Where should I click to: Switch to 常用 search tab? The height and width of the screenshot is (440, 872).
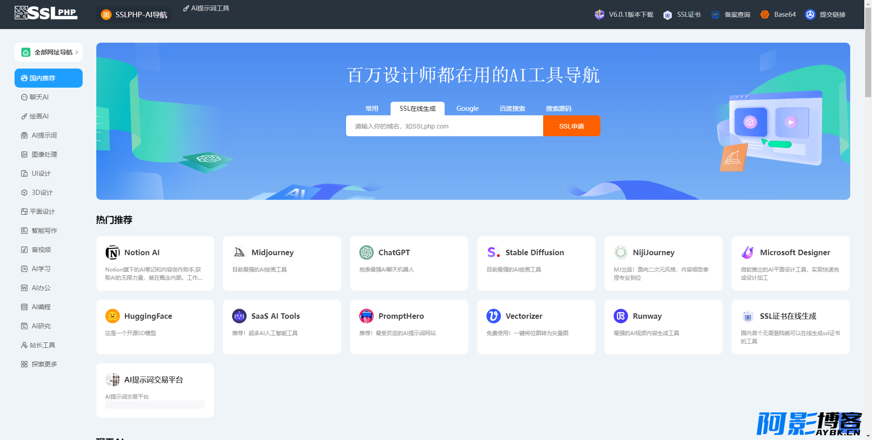(x=372, y=109)
